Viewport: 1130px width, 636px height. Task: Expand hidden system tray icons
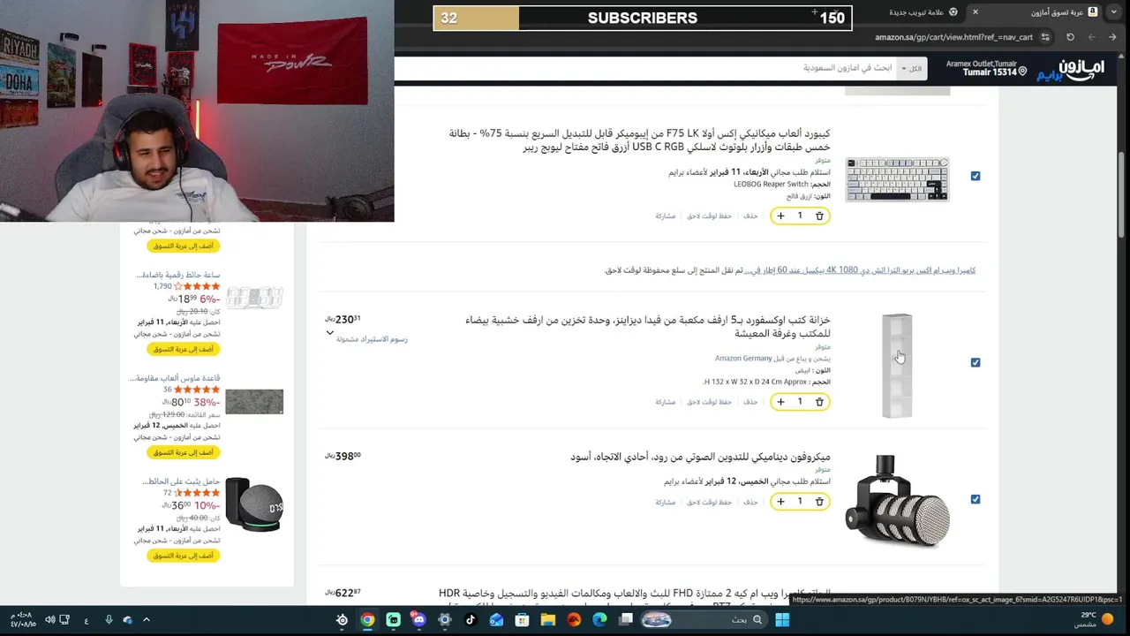(147, 620)
